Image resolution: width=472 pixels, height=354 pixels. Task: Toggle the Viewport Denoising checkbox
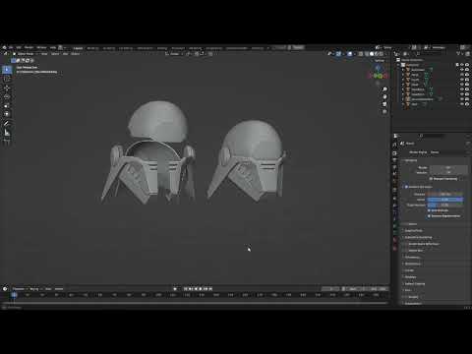pyautogui.click(x=431, y=179)
